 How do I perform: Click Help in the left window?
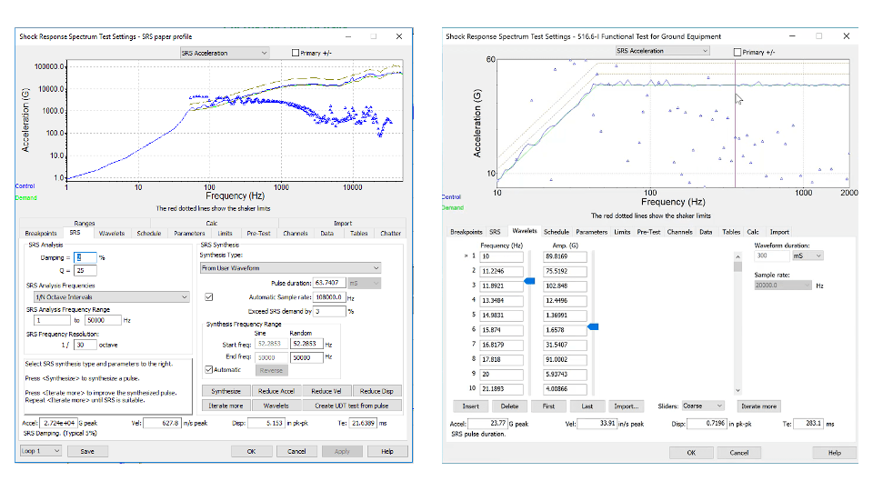[x=387, y=452]
